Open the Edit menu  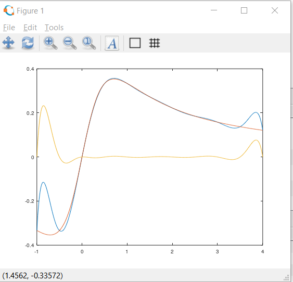tap(30, 28)
